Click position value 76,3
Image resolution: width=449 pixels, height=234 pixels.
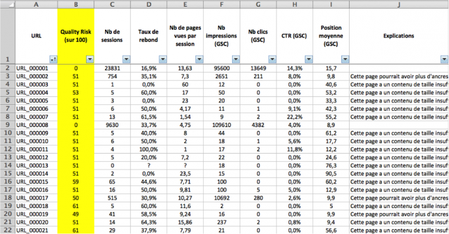pos(331,166)
